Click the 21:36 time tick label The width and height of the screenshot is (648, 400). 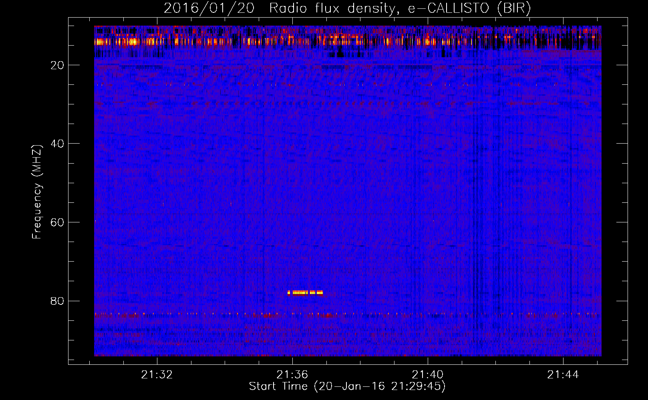click(292, 374)
